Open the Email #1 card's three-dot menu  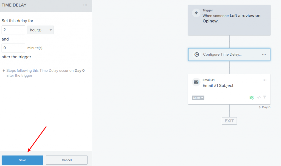click(x=264, y=80)
